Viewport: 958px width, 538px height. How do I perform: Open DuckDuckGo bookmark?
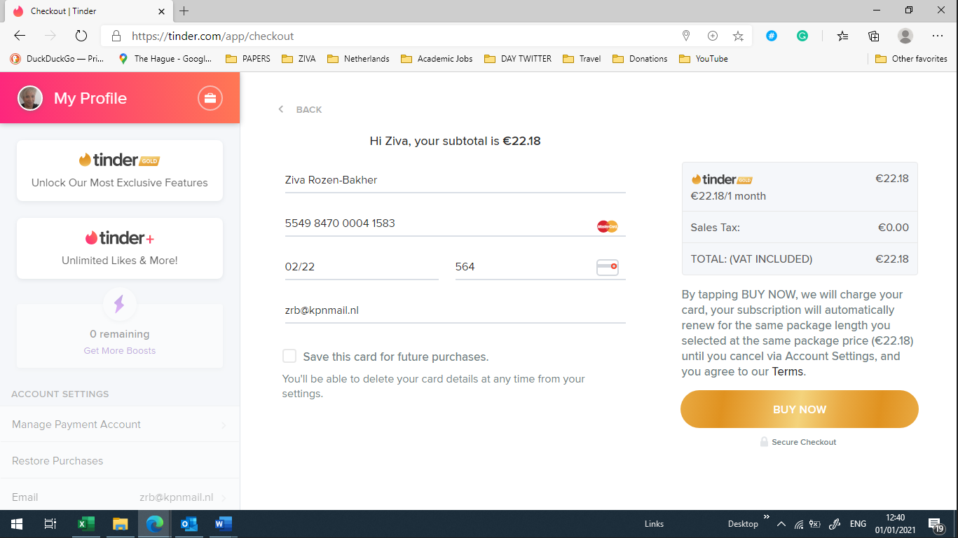(57, 59)
